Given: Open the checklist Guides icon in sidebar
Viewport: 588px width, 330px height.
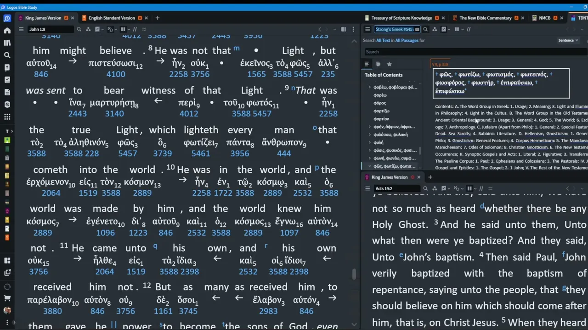Looking at the screenshot, I should [x=7, y=80].
